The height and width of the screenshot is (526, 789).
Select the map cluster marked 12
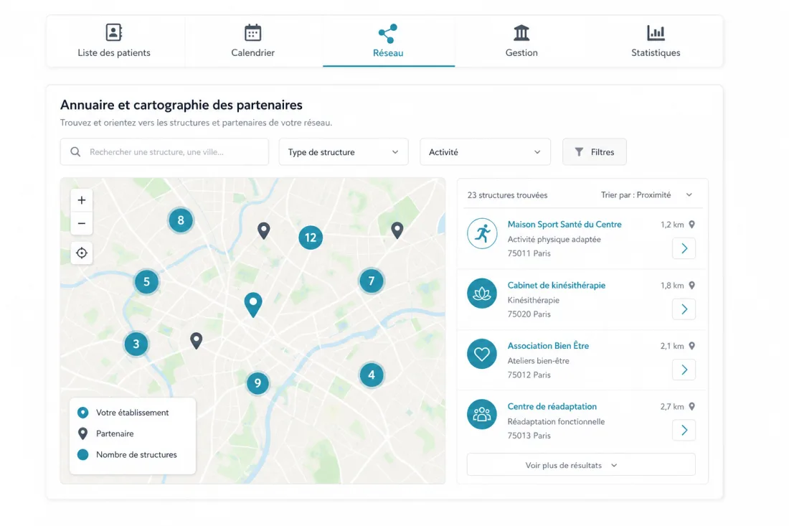(311, 238)
